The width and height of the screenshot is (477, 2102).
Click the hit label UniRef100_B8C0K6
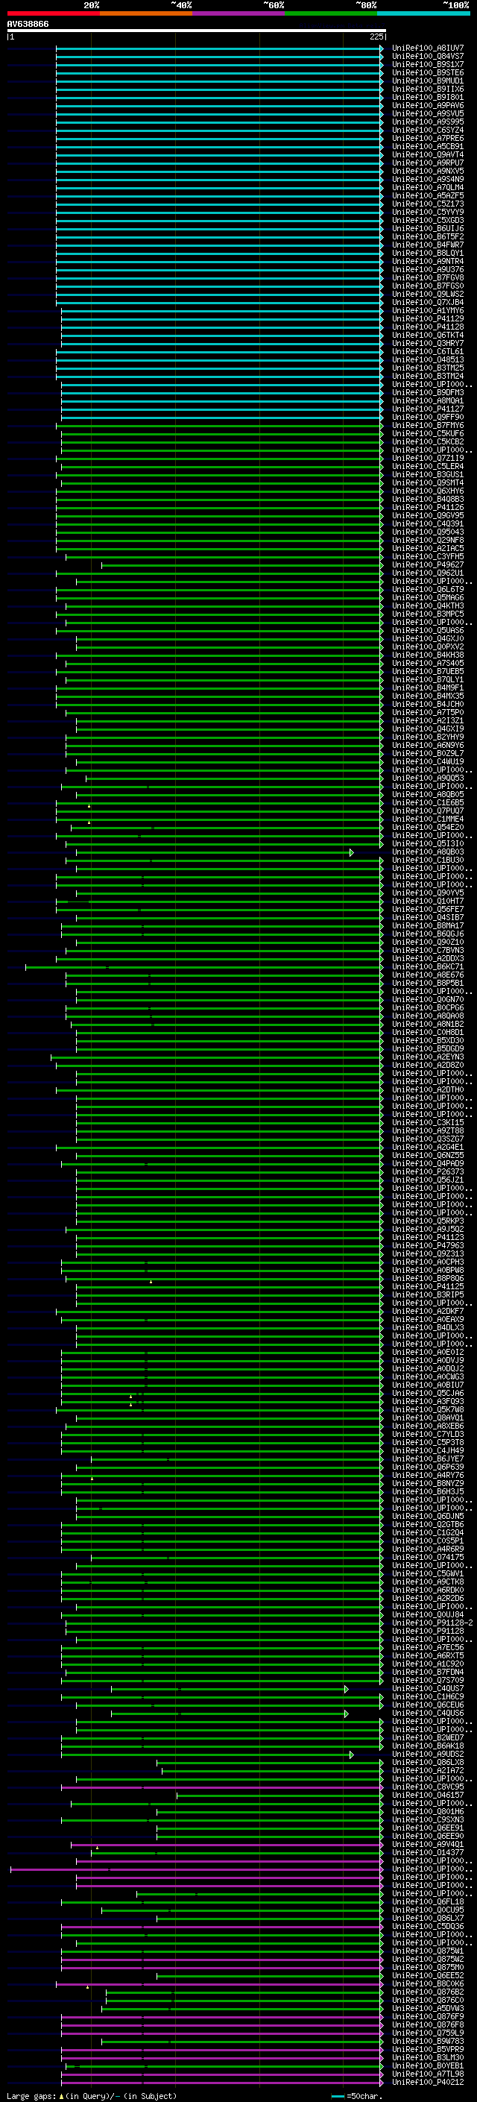427,1983
